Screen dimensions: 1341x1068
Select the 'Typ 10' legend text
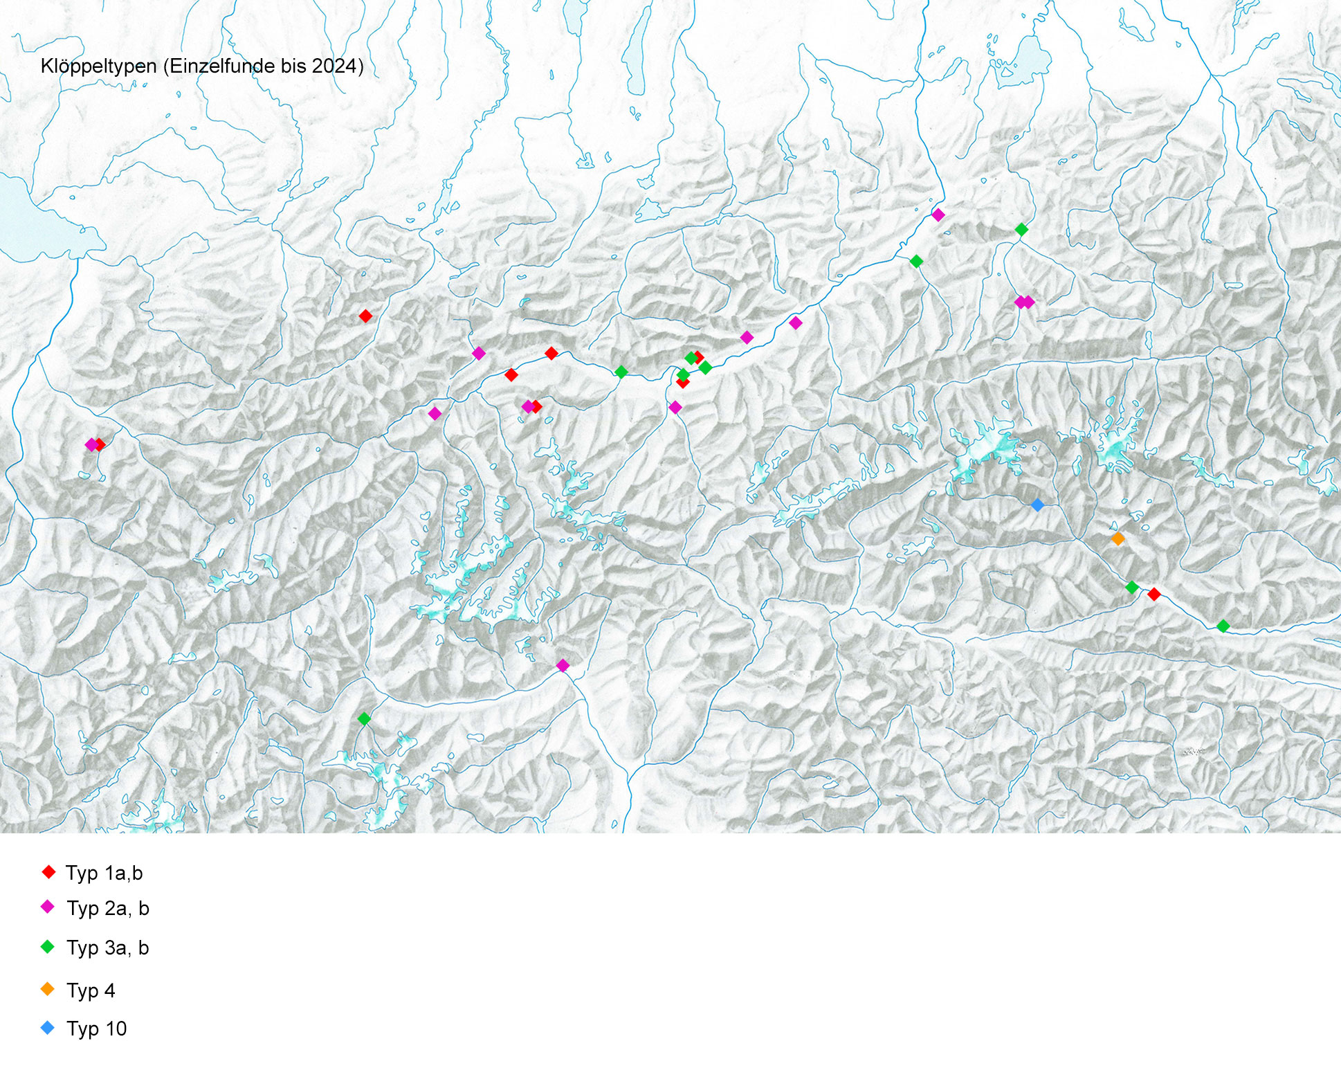[97, 1029]
